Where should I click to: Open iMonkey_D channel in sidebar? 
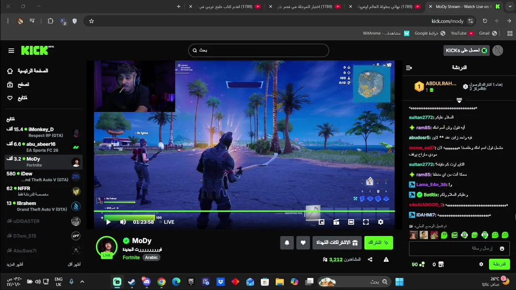44,132
